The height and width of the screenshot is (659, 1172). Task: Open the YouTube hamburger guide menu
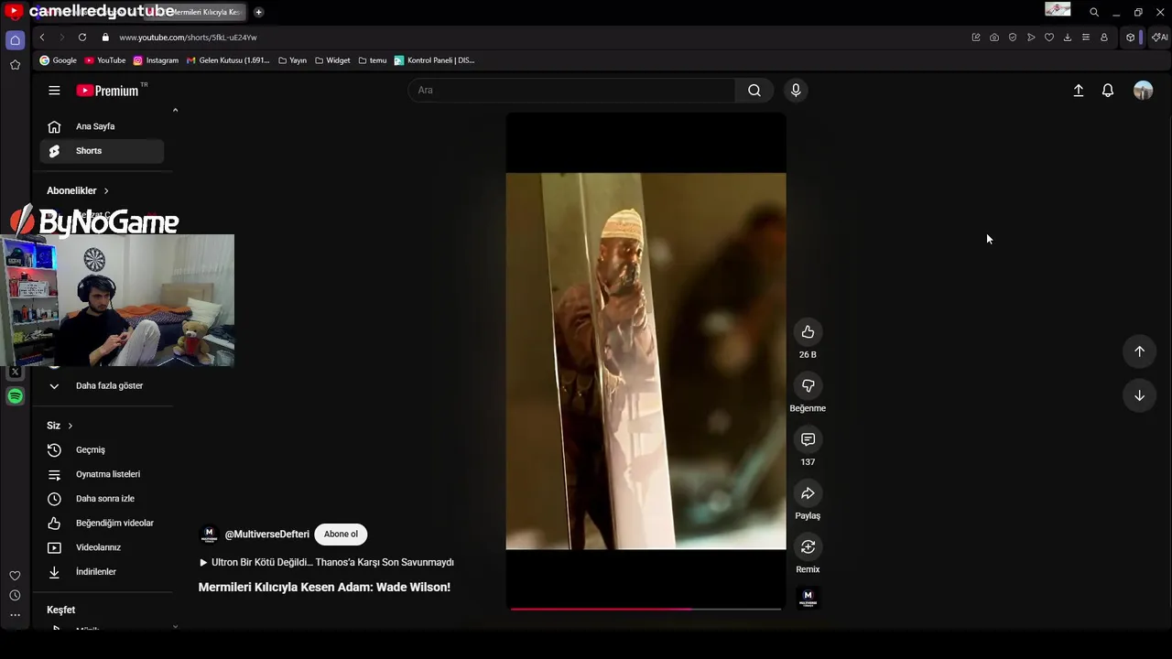coord(54,91)
